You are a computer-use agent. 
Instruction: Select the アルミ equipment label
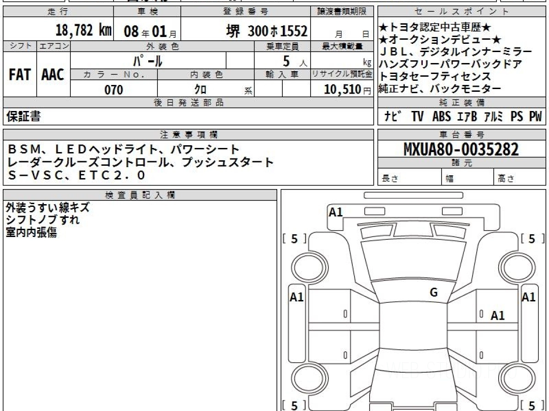[x=493, y=116]
